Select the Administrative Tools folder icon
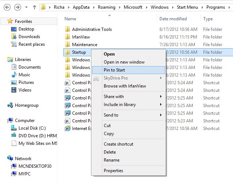The width and height of the screenshot is (233, 183). tap(67, 29)
